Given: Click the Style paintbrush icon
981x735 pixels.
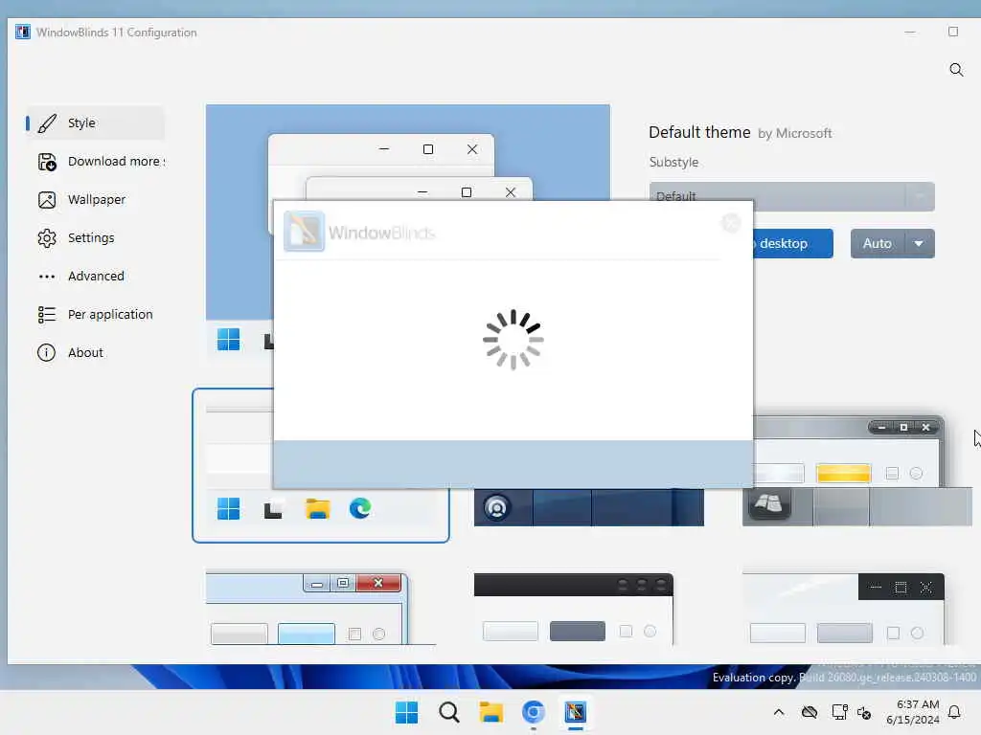Looking at the screenshot, I should pyautogui.click(x=47, y=123).
